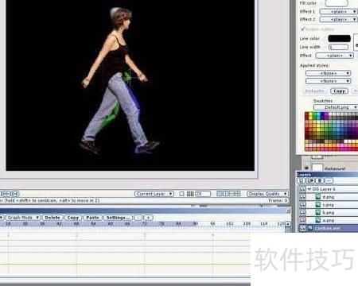Click the grid icon beside the Current Layer dropdown
The width and height of the screenshot is (358, 286).
click(x=190, y=194)
